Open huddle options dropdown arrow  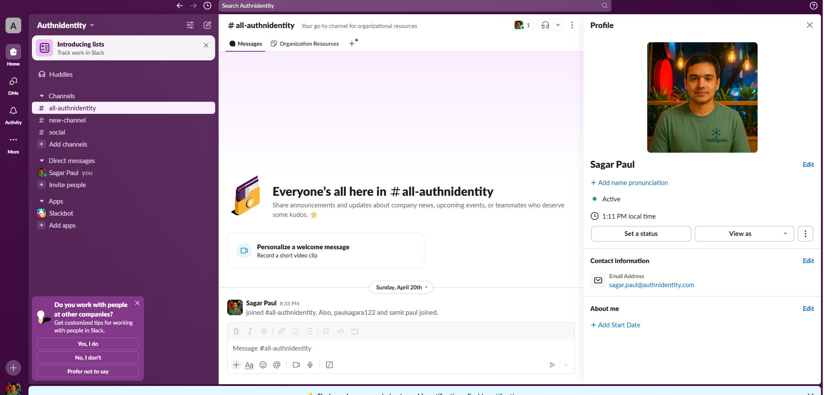(558, 25)
